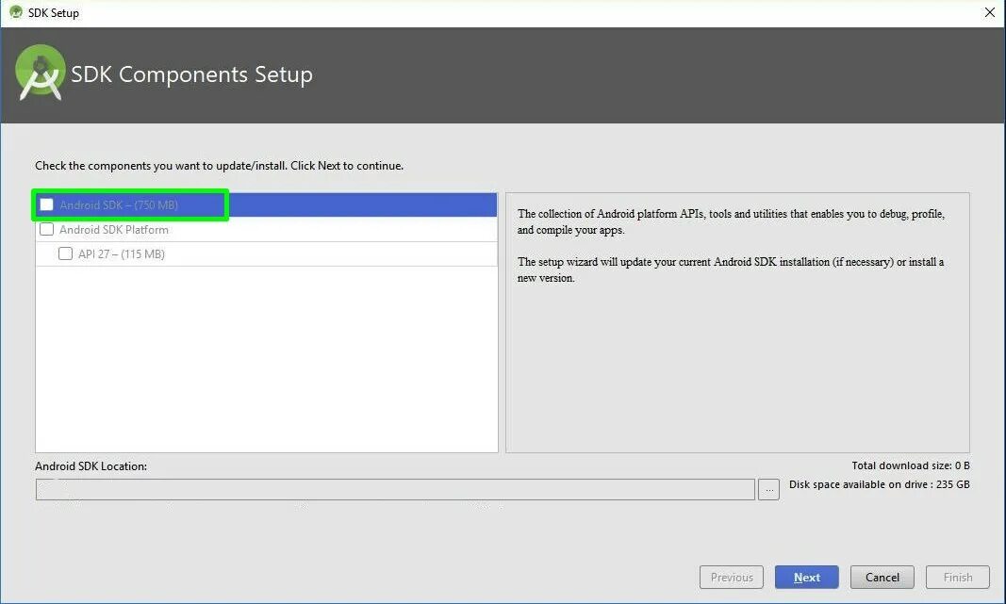Image resolution: width=1006 pixels, height=604 pixels.
Task: Click the Android SDK – (750 MB) label
Action: point(119,205)
